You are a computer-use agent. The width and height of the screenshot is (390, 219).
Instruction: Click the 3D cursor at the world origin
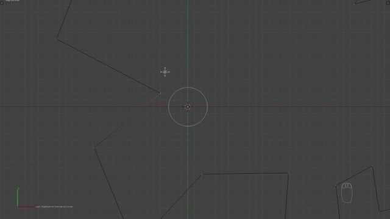188,107
